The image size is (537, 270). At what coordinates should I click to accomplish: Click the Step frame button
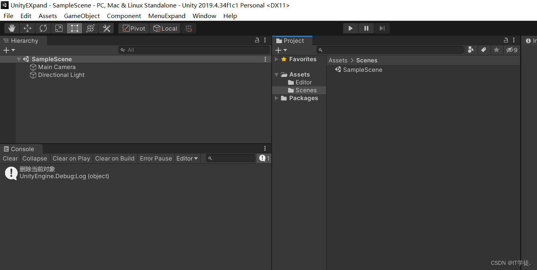382,28
